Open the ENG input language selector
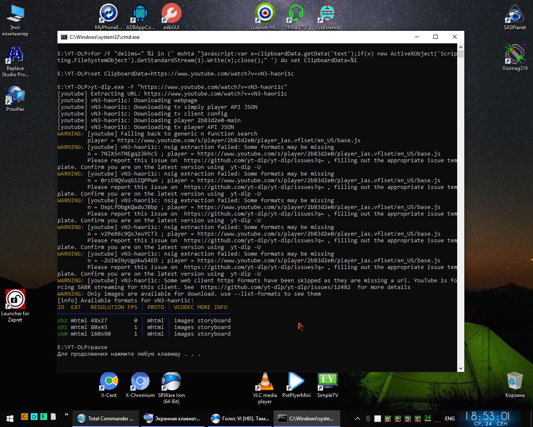533x427 pixels. pyautogui.click(x=450, y=418)
